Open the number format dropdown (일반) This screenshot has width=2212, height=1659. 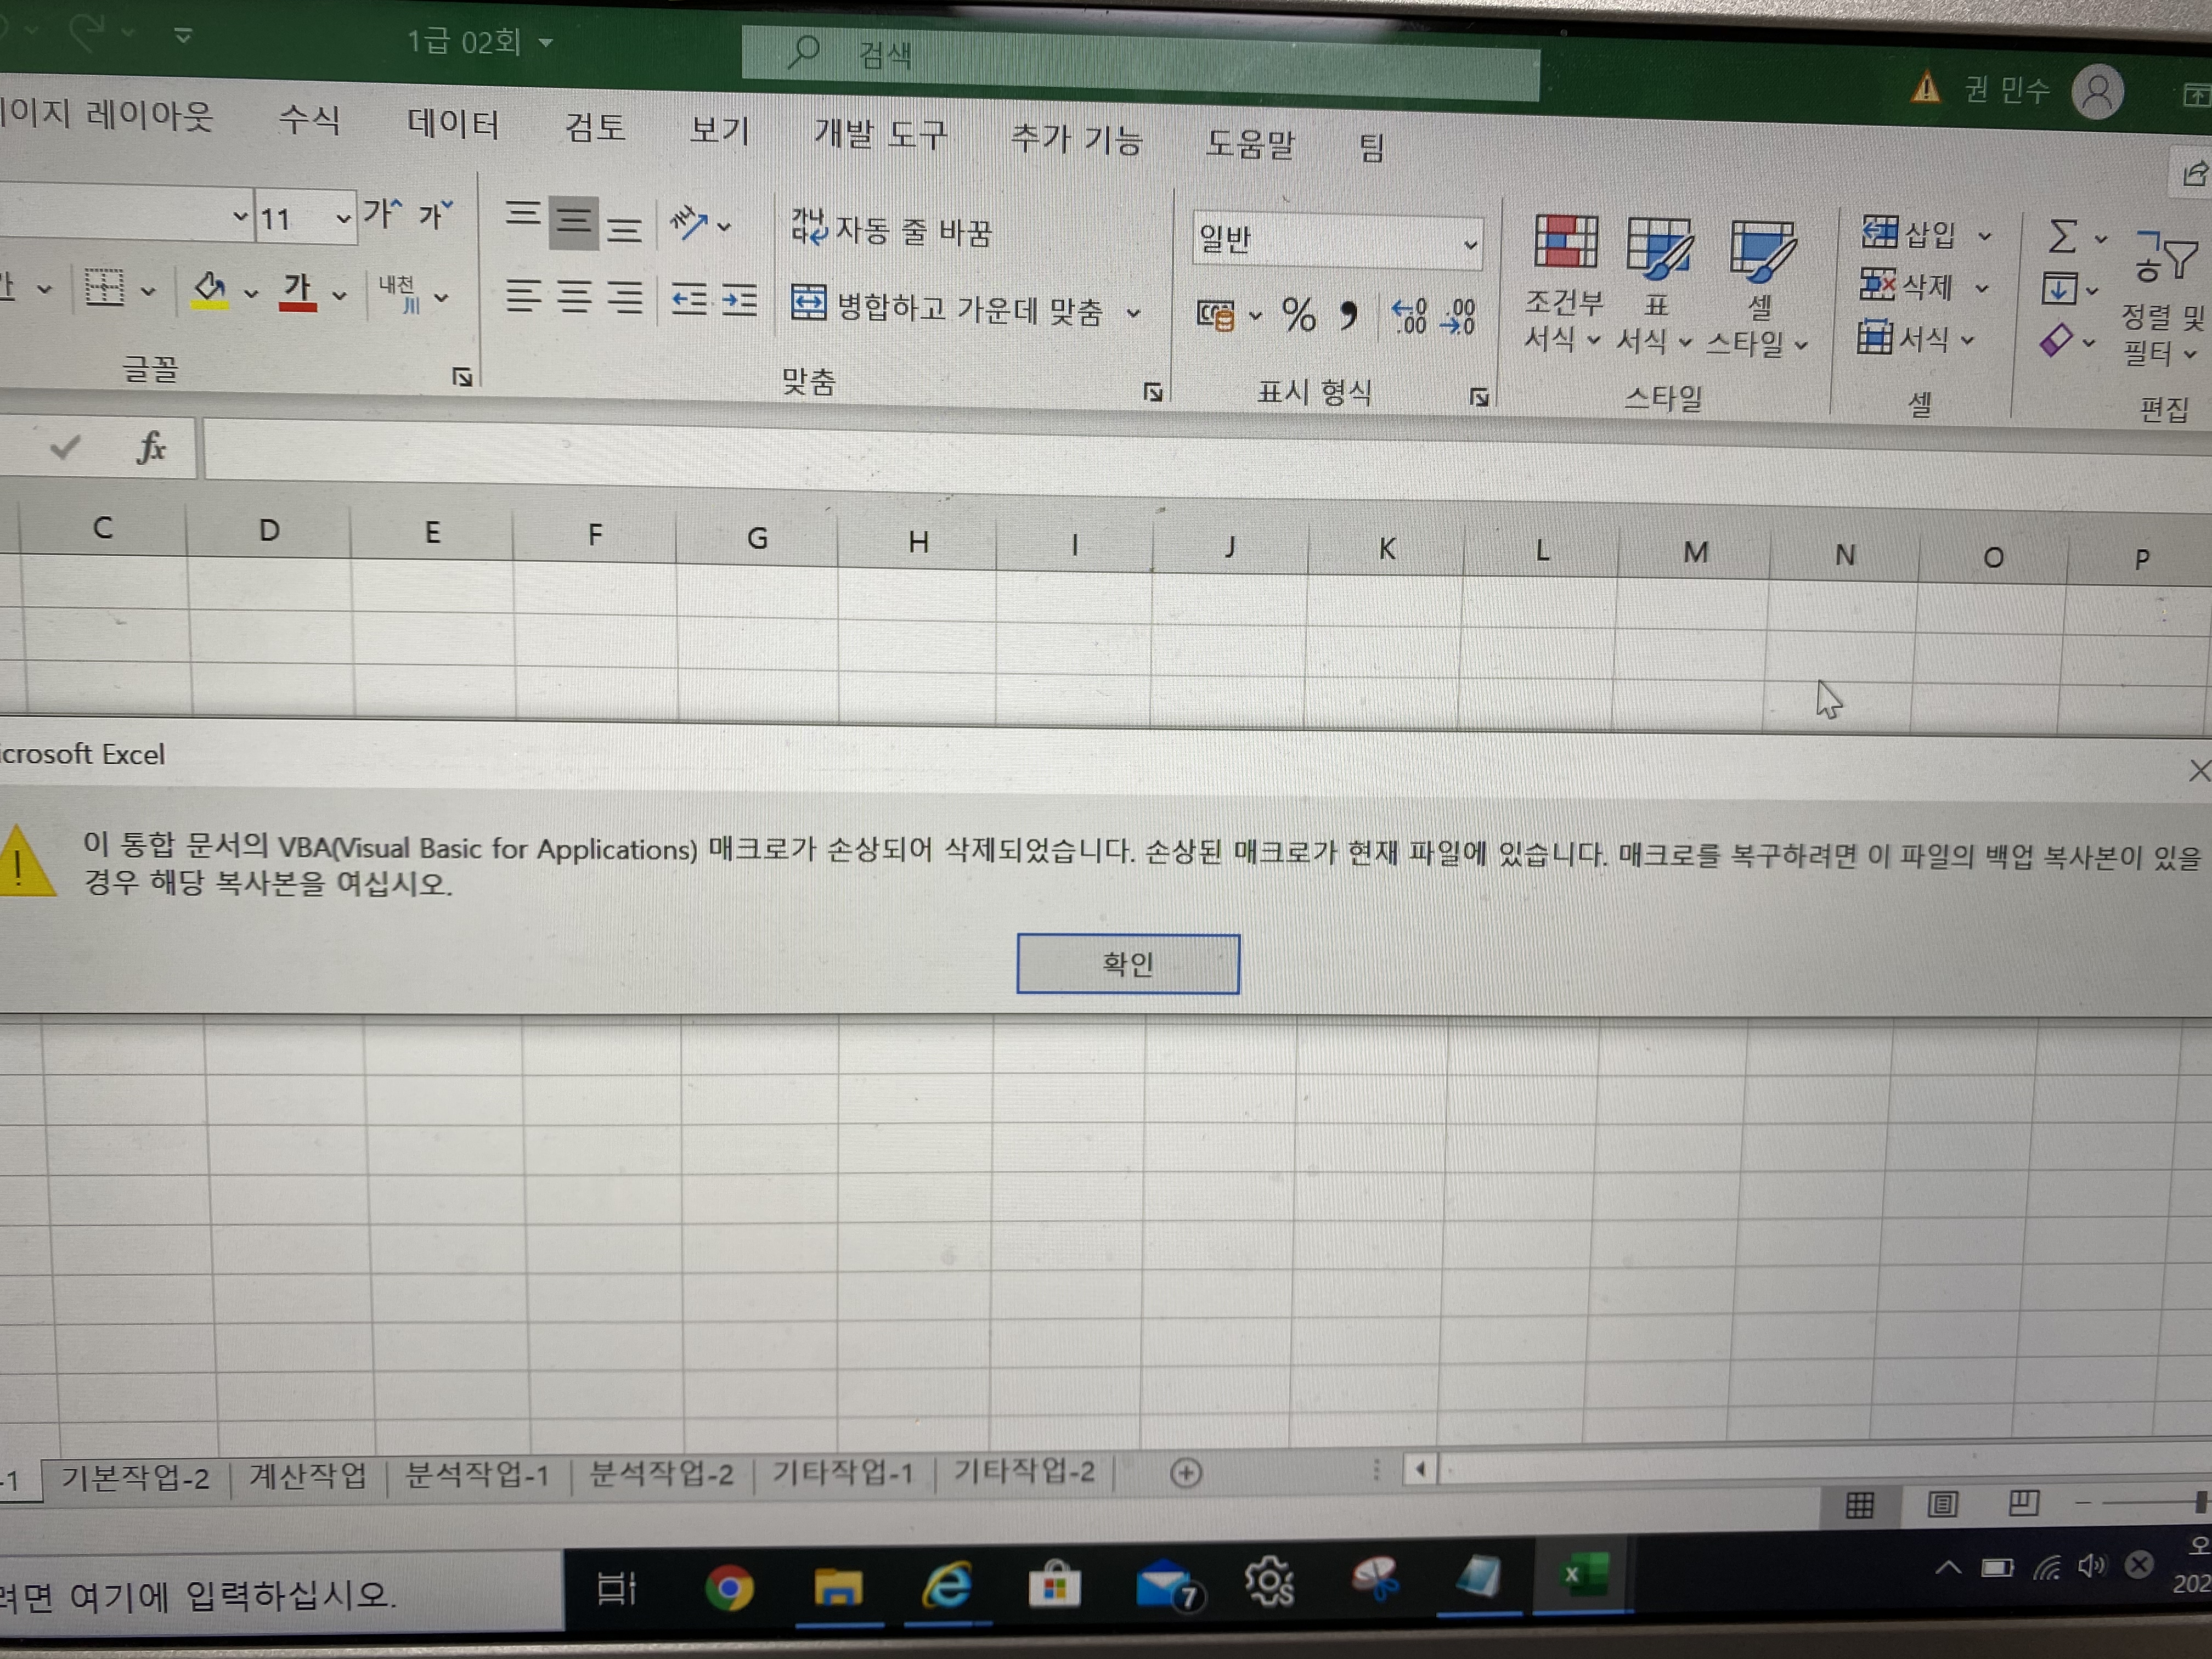coord(1469,244)
